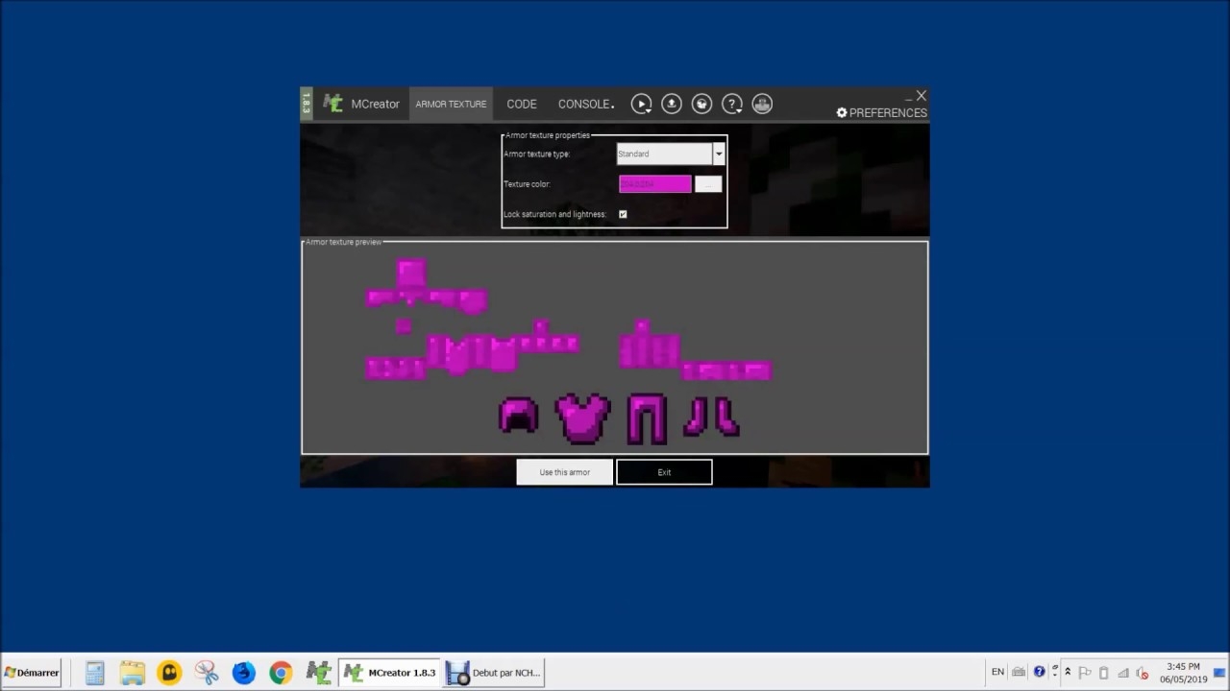The height and width of the screenshot is (691, 1230).
Task: Launch Snipping Tool from the taskbar
Action: (x=207, y=673)
